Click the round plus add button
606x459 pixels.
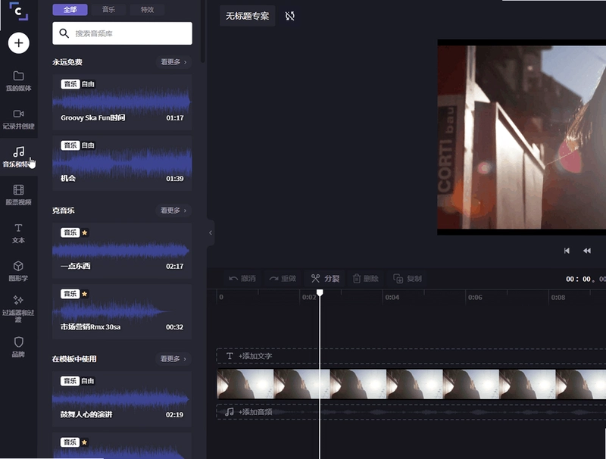pos(18,43)
